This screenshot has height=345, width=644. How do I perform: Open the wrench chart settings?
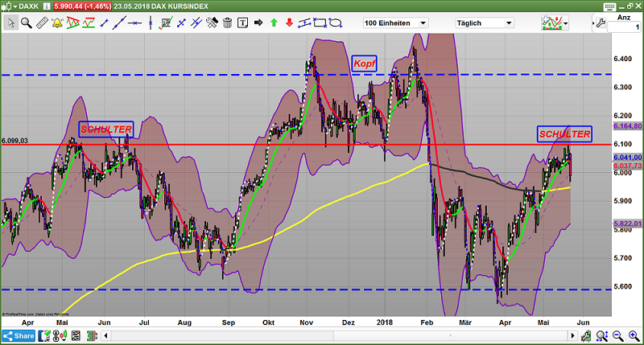pyautogui.click(x=601, y=23)
